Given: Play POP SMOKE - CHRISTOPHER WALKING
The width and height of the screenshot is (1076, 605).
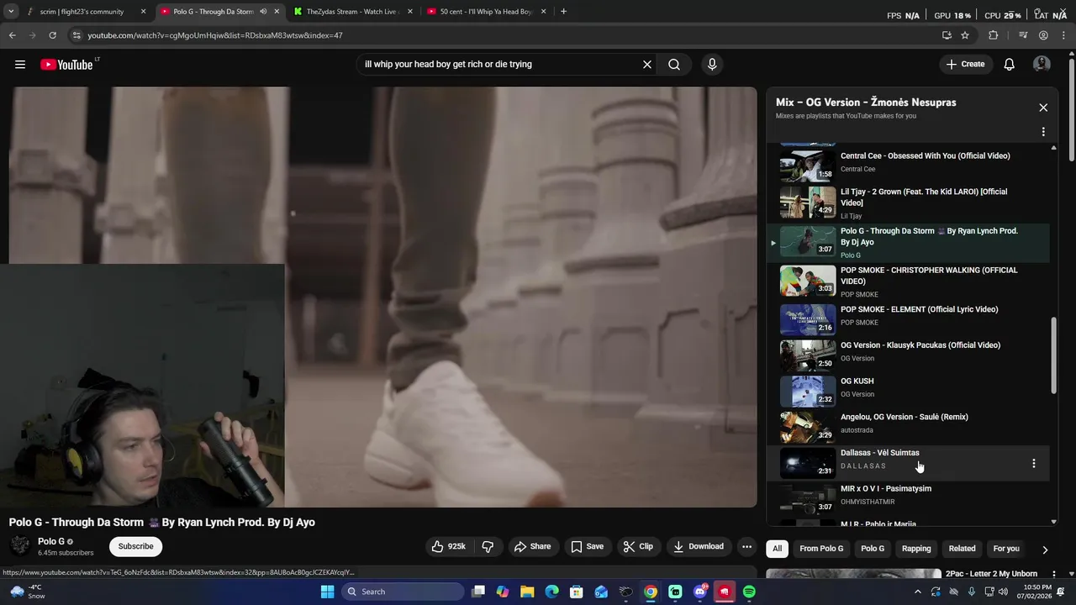Looking at the screenshot, I should point(907,281).
